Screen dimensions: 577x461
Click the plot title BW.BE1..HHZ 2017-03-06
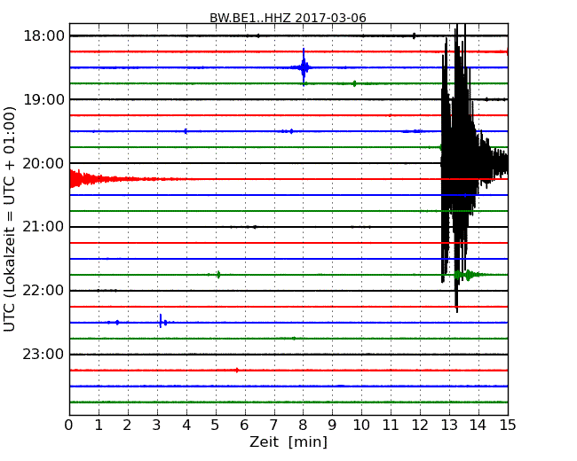(288, 18)
